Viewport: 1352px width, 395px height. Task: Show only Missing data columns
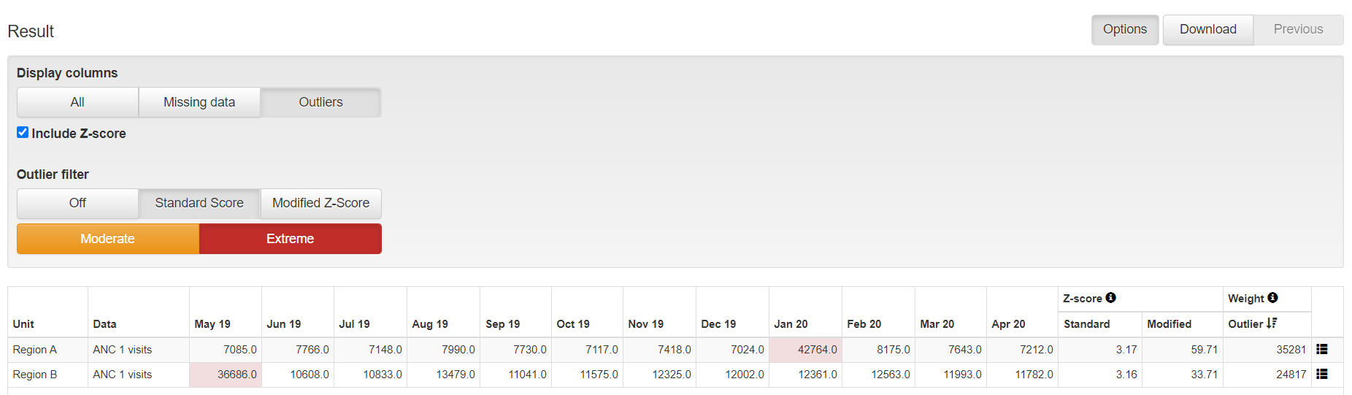(199, 102)
